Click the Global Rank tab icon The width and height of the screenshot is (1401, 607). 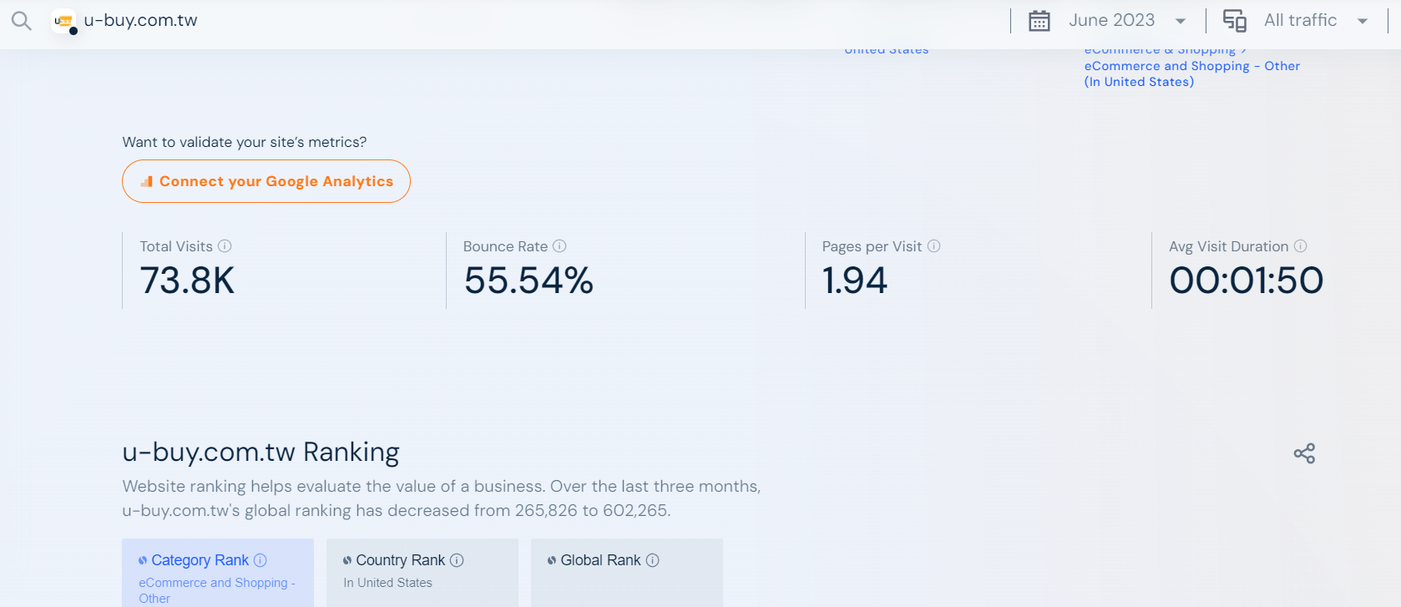click(x=552, y=560)
